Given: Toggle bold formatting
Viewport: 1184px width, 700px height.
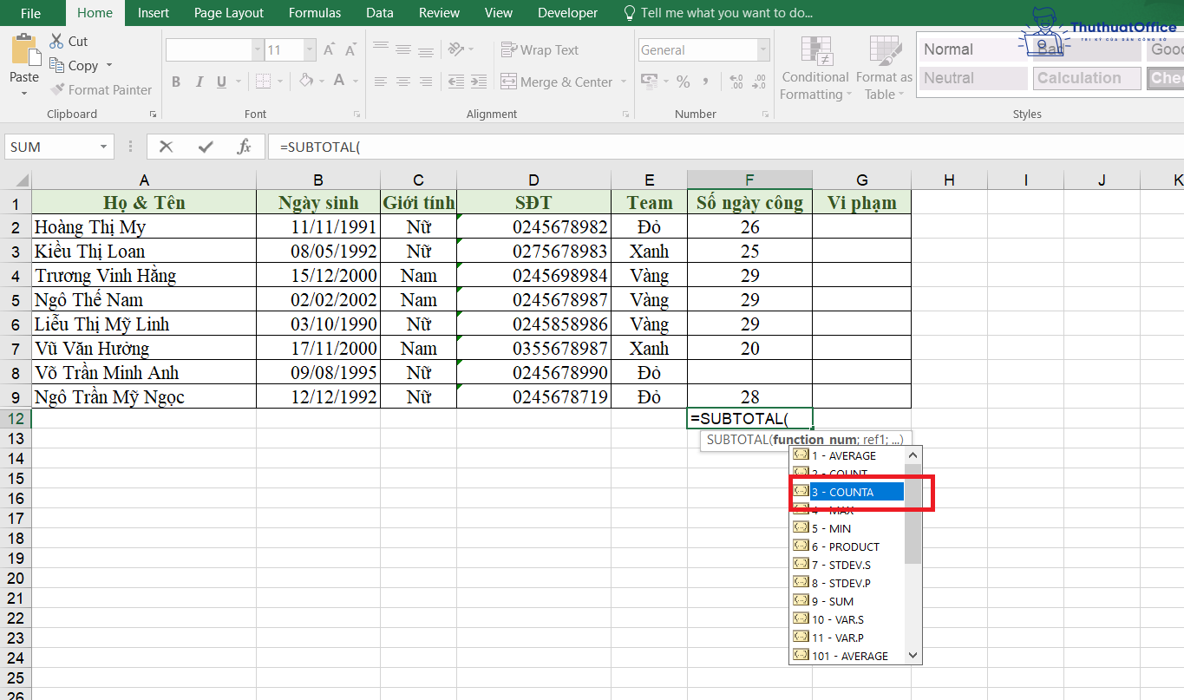Looking at the screenshot, I should [176, 81].
